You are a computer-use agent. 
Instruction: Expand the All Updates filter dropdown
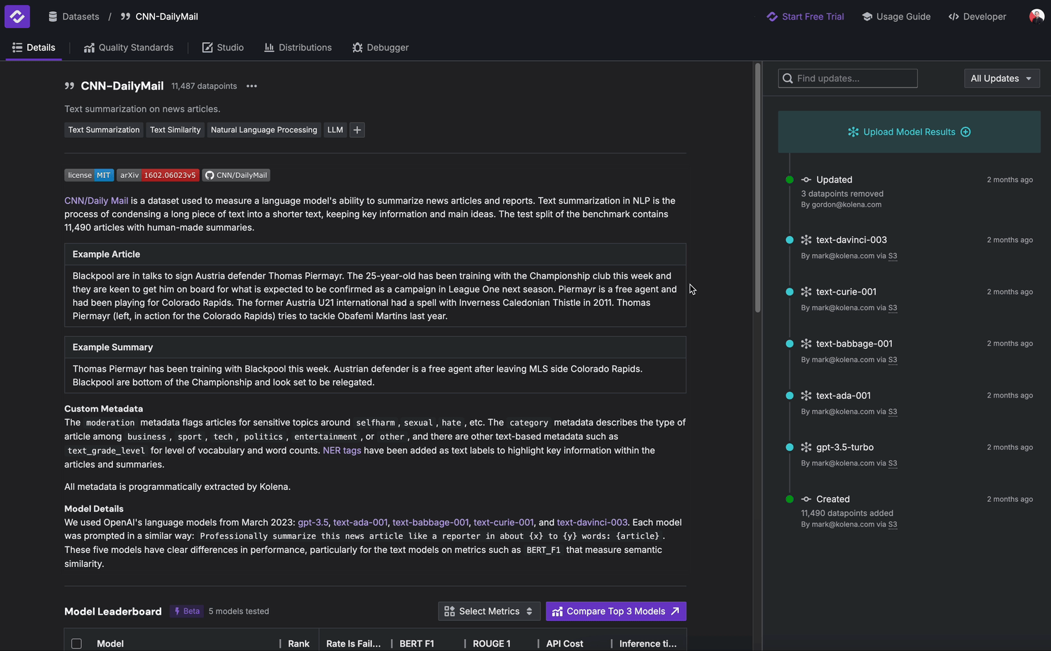(1001, 78)
